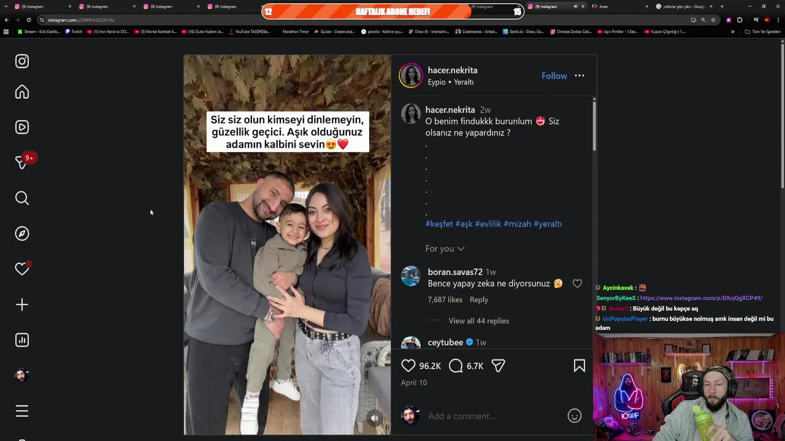Click the Add a comment field
The height and width of the screenshot is (441, 785).
pos(494,417)
